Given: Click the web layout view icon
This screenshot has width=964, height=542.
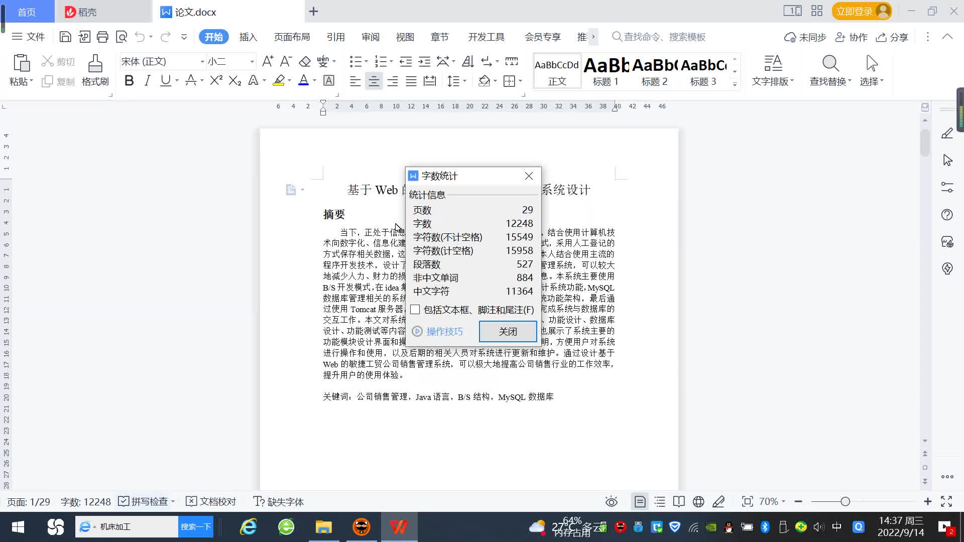Looking at the screenshot, I should pyautogui.click(x=698, y=501).
